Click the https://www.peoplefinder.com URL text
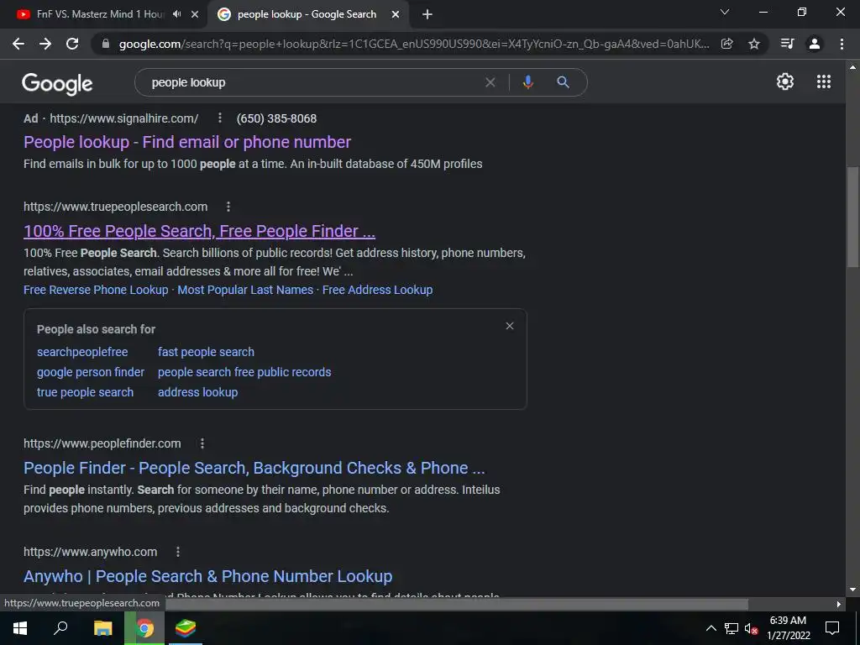The height and width of the screenshot is (645, 860). click(102, 443)
